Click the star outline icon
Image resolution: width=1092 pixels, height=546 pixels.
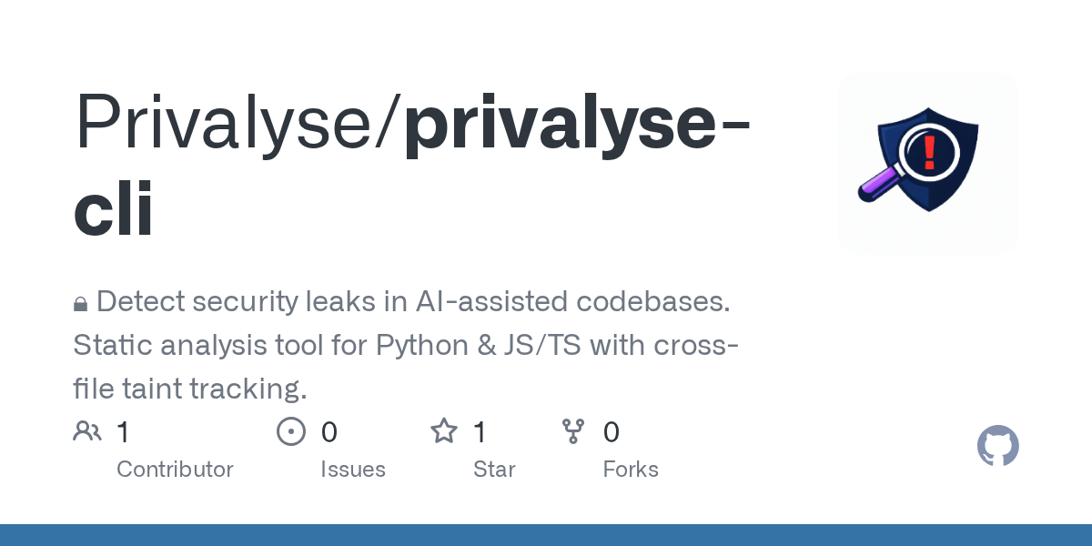click(x=444, y=431)
